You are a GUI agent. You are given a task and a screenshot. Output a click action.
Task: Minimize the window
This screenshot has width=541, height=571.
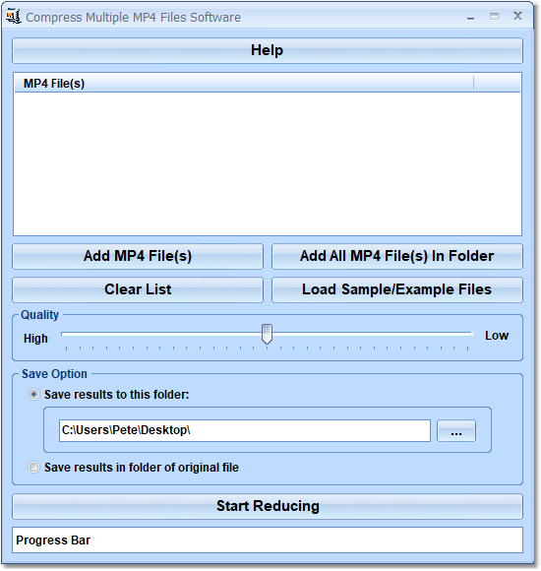click(x=471, y=17)
